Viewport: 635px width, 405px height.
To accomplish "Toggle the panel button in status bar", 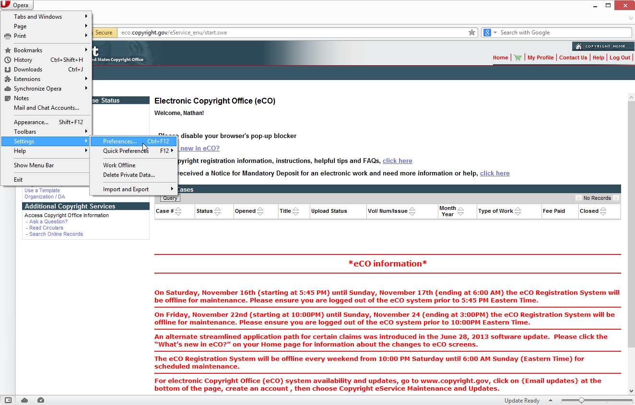I will [8, 400].
